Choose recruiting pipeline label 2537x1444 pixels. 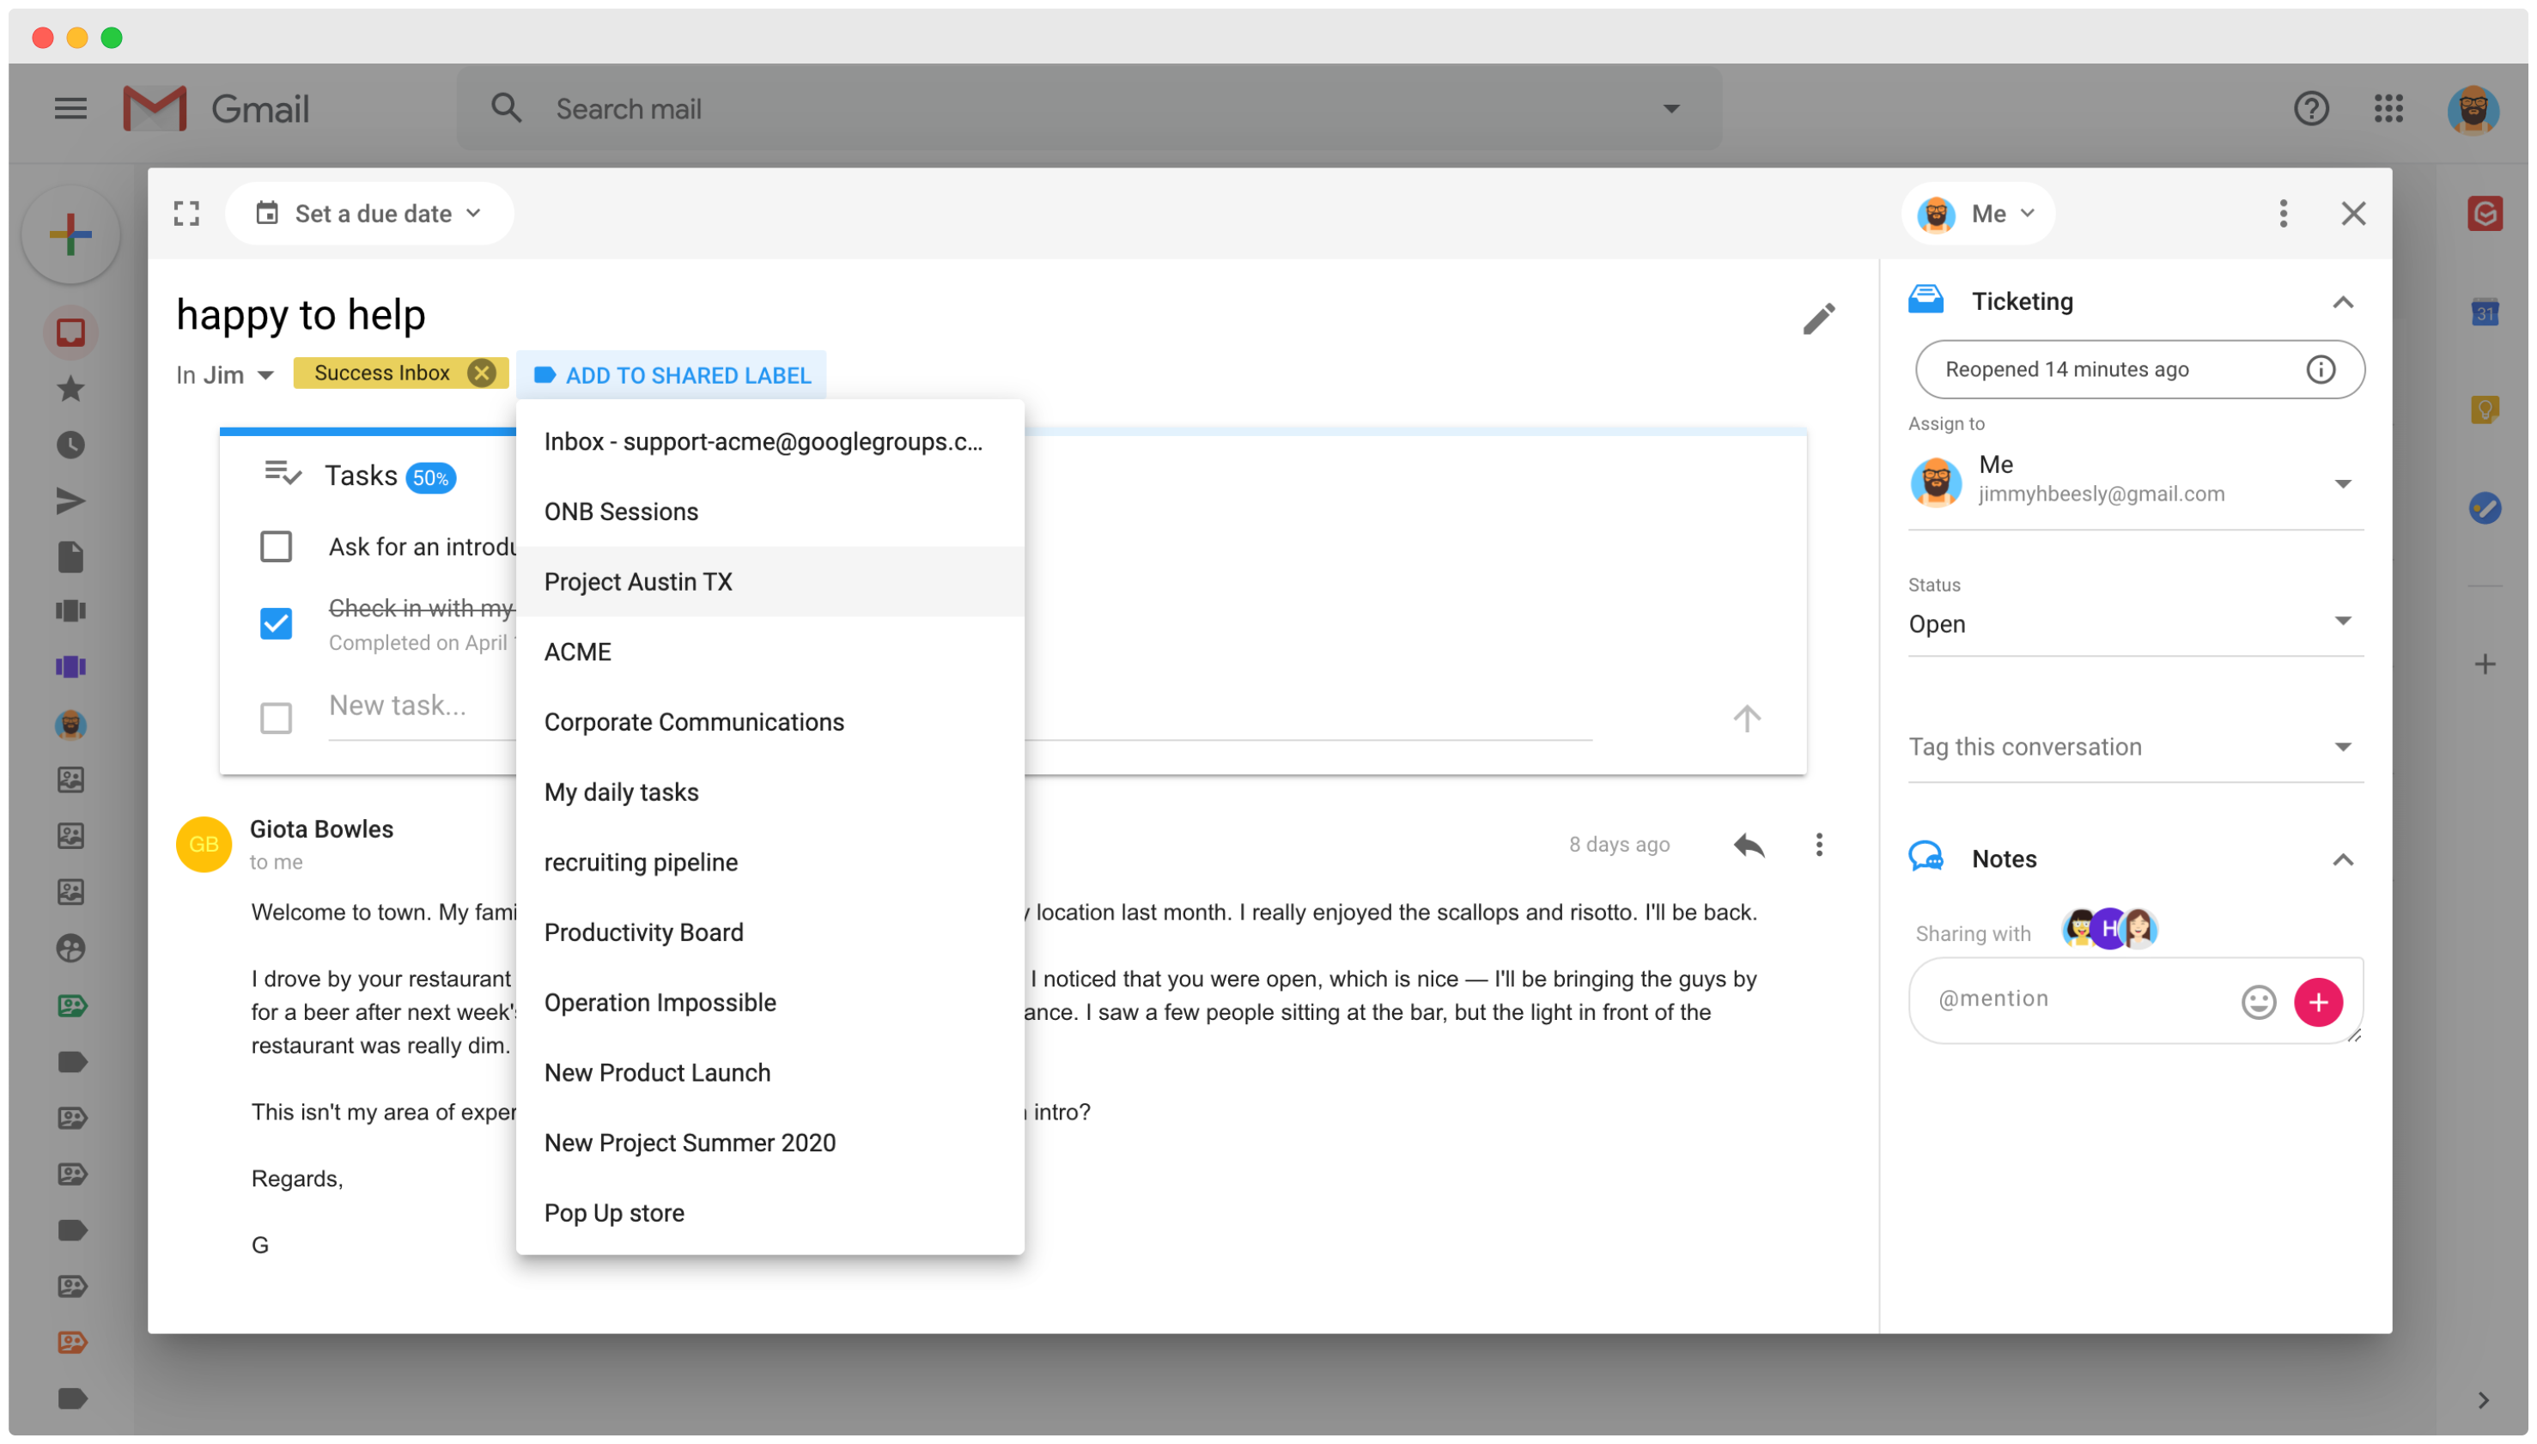tap(769, 862)
